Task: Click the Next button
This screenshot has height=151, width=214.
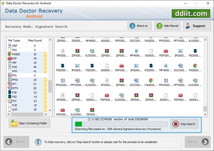Action: click(x=197, y=142)
